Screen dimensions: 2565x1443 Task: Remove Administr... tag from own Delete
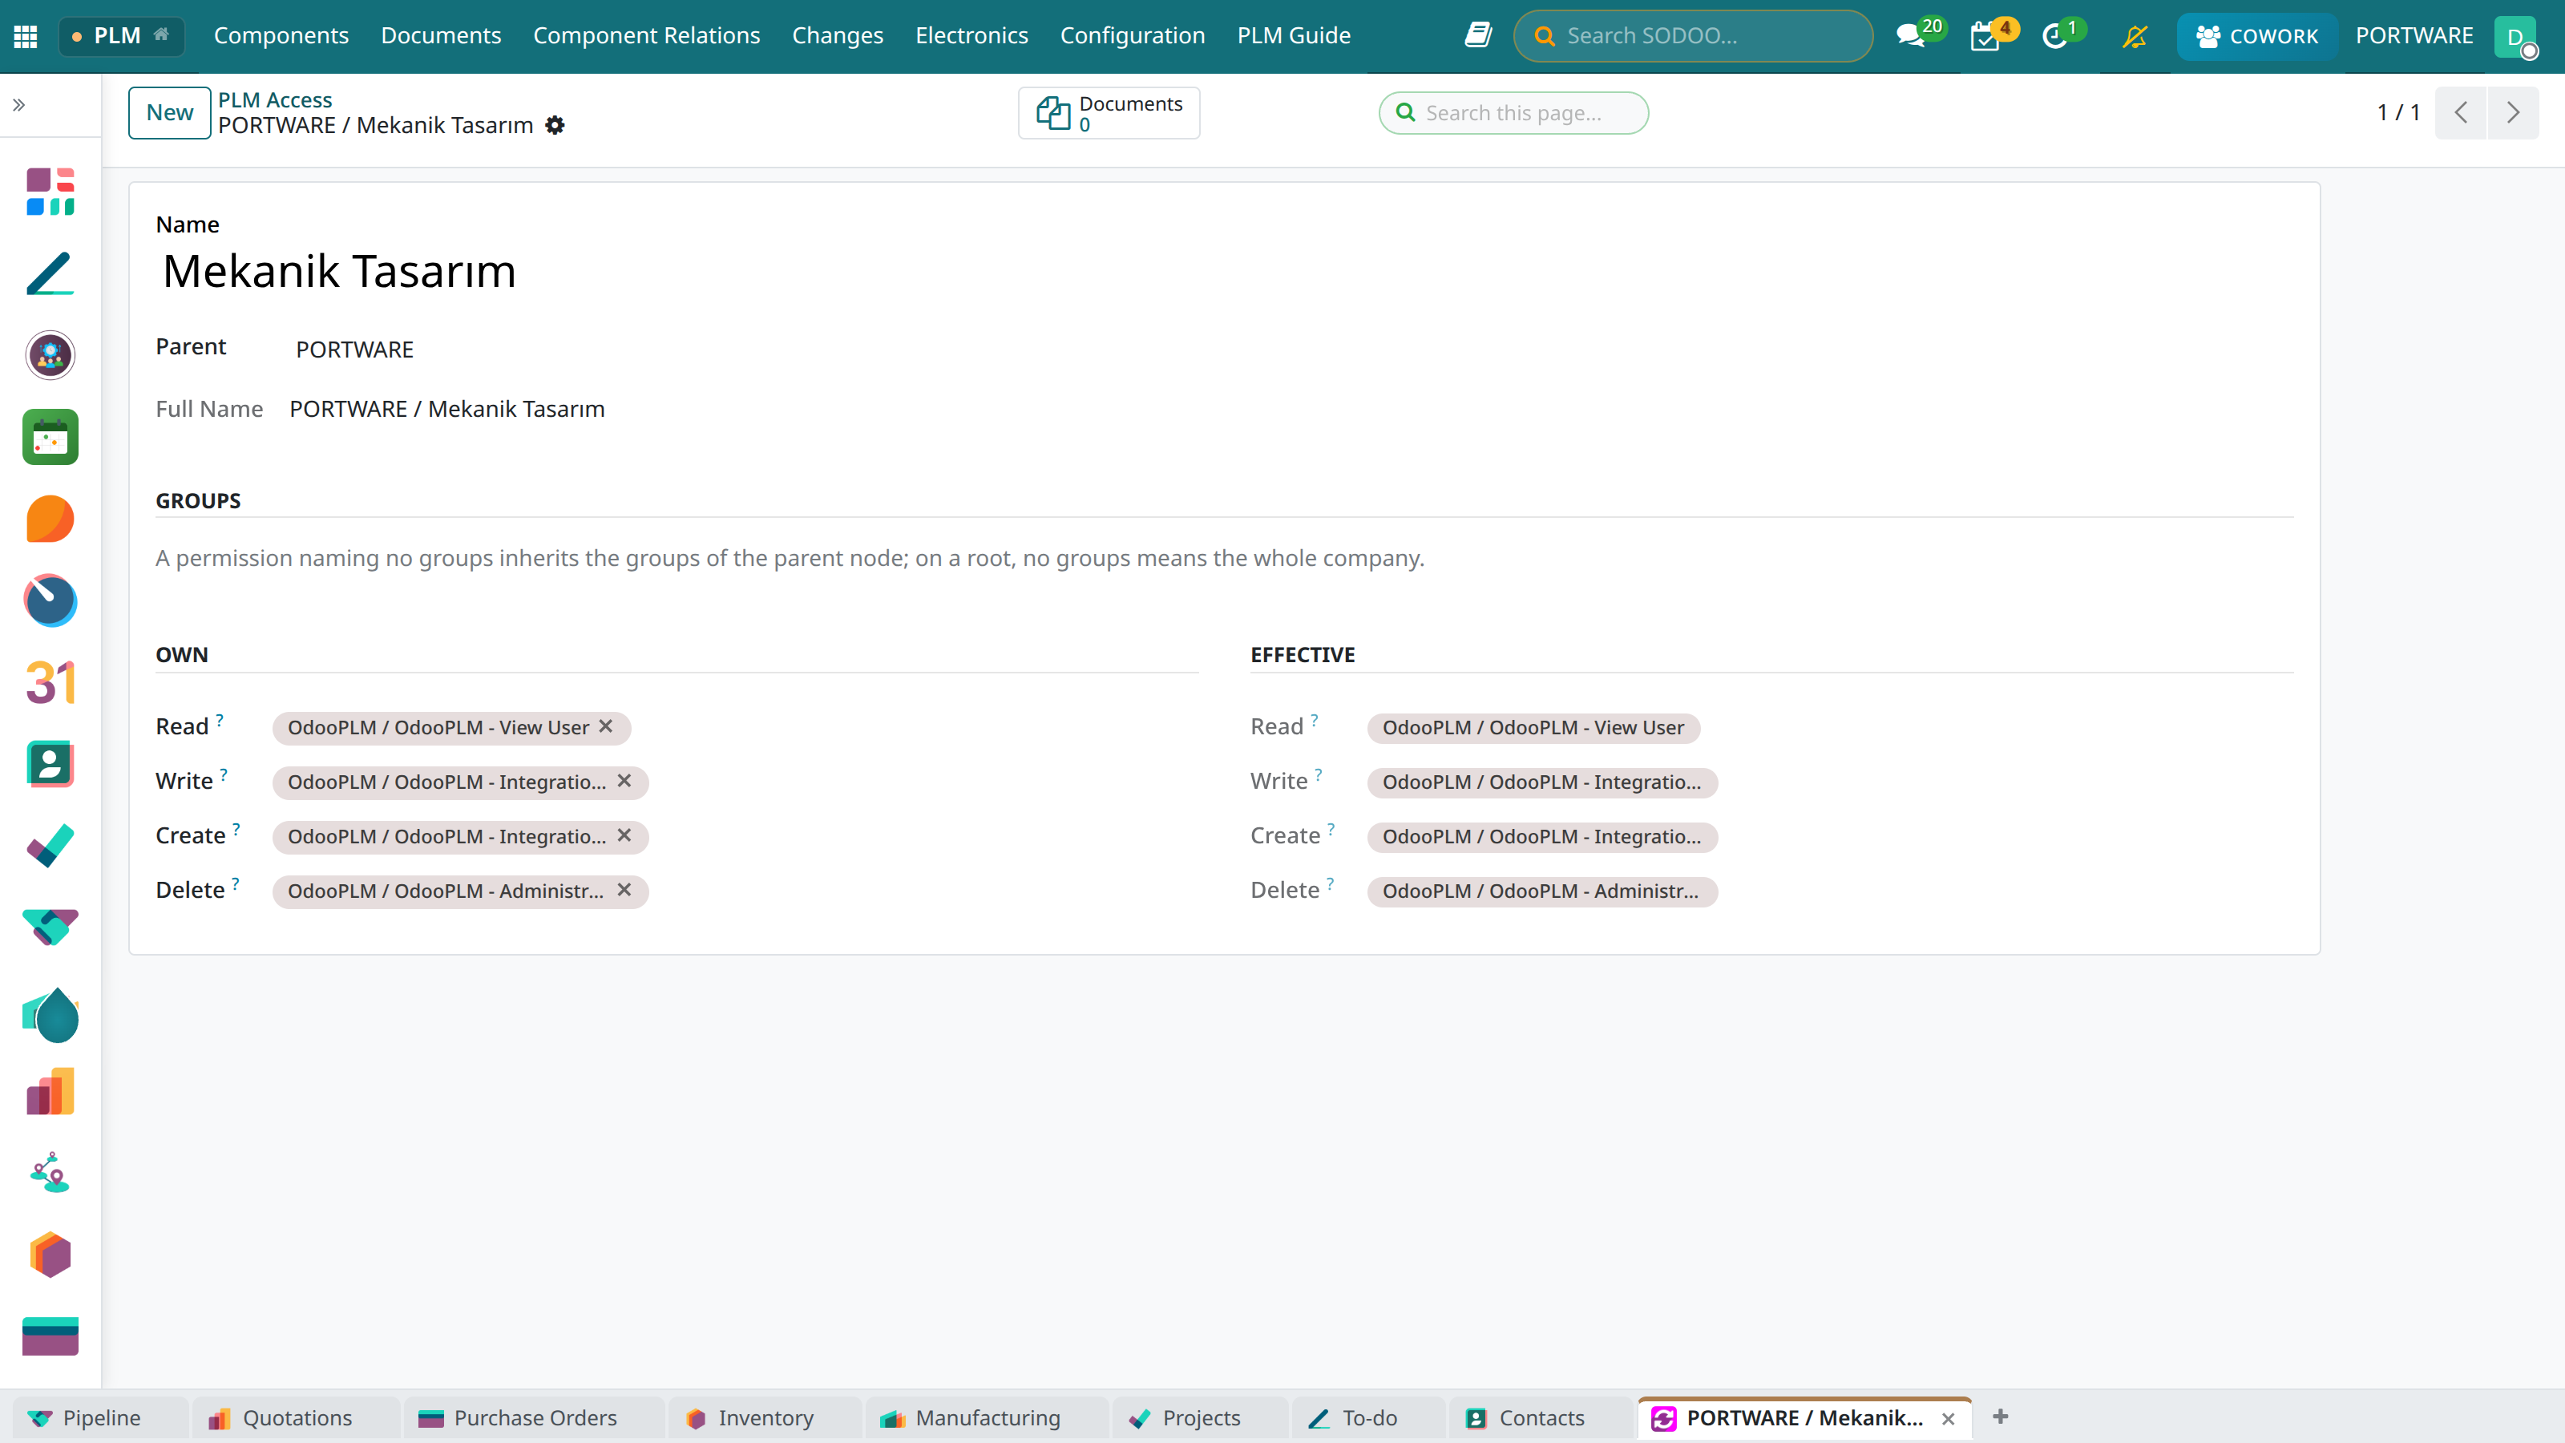coord(624,891)
